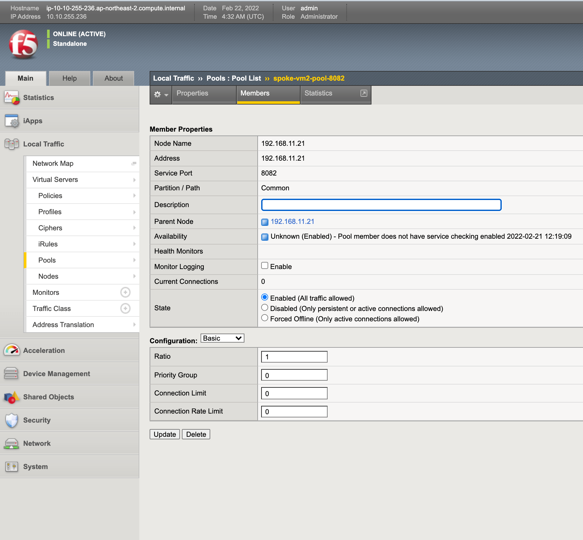Open Statistics tab pop-out icon
583x540 pixels.
pos(364,93)
